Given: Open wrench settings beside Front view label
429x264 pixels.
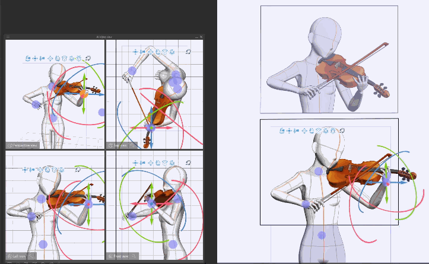Looking at the screenshot, I should tap(134, 256).
